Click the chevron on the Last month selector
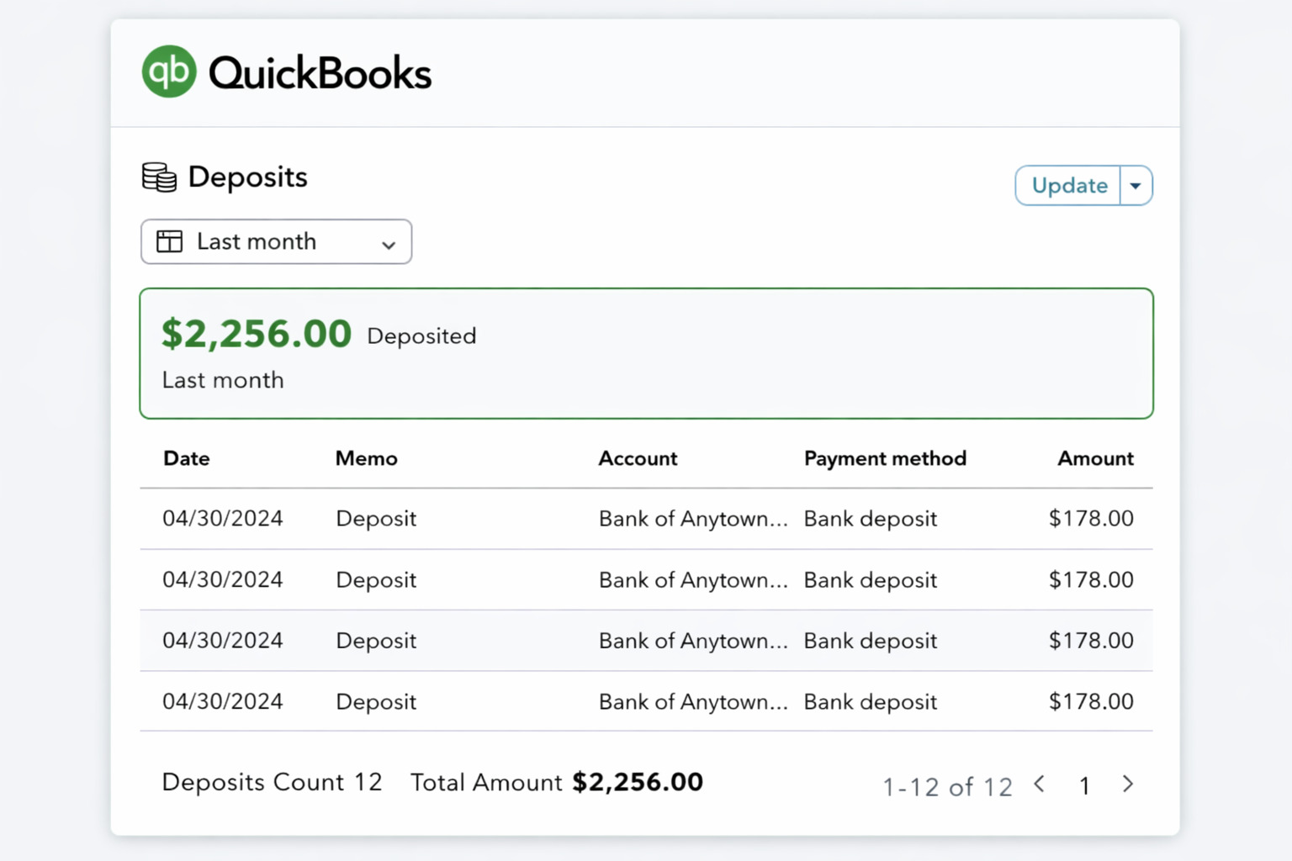The width and height of the screenshot is (1292, 861). tap(388, 244)
